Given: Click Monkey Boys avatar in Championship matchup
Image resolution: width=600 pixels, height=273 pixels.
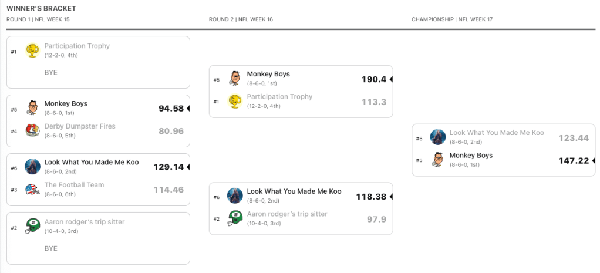Looking at the screenshot, I should pyautogui.click(x=438, y=160).
